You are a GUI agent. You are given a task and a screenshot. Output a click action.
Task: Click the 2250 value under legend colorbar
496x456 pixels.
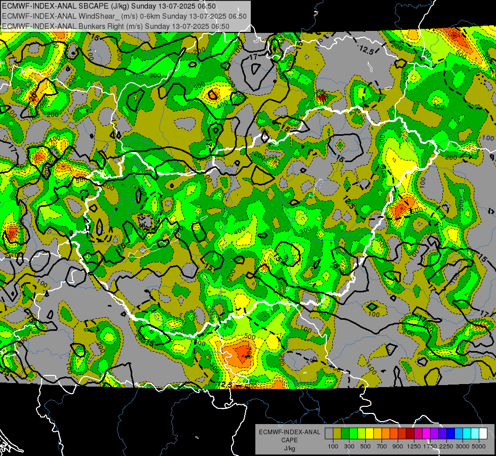(x=446, y=446)
